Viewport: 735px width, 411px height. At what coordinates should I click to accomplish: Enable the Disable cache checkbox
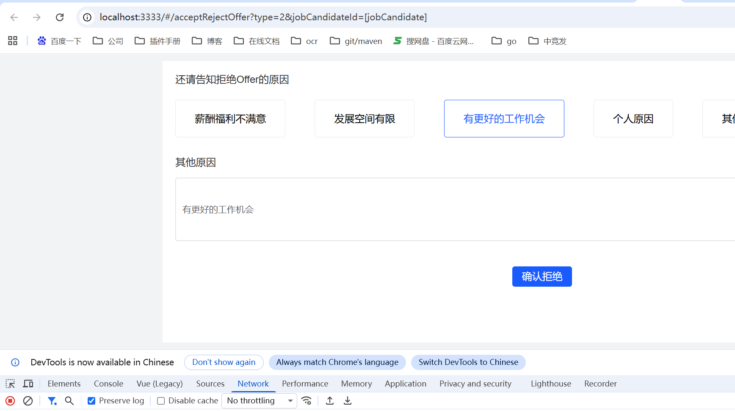pyautogui.click(x=161, y=401)
